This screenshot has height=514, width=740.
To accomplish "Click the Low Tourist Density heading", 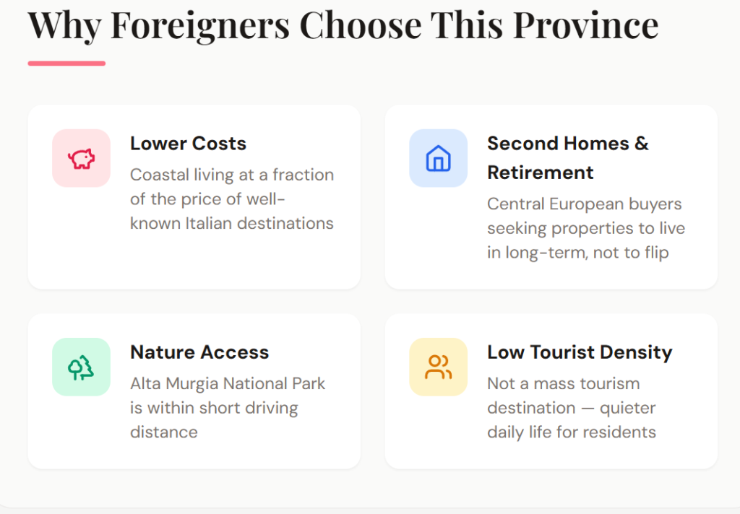I will [580, 352].
